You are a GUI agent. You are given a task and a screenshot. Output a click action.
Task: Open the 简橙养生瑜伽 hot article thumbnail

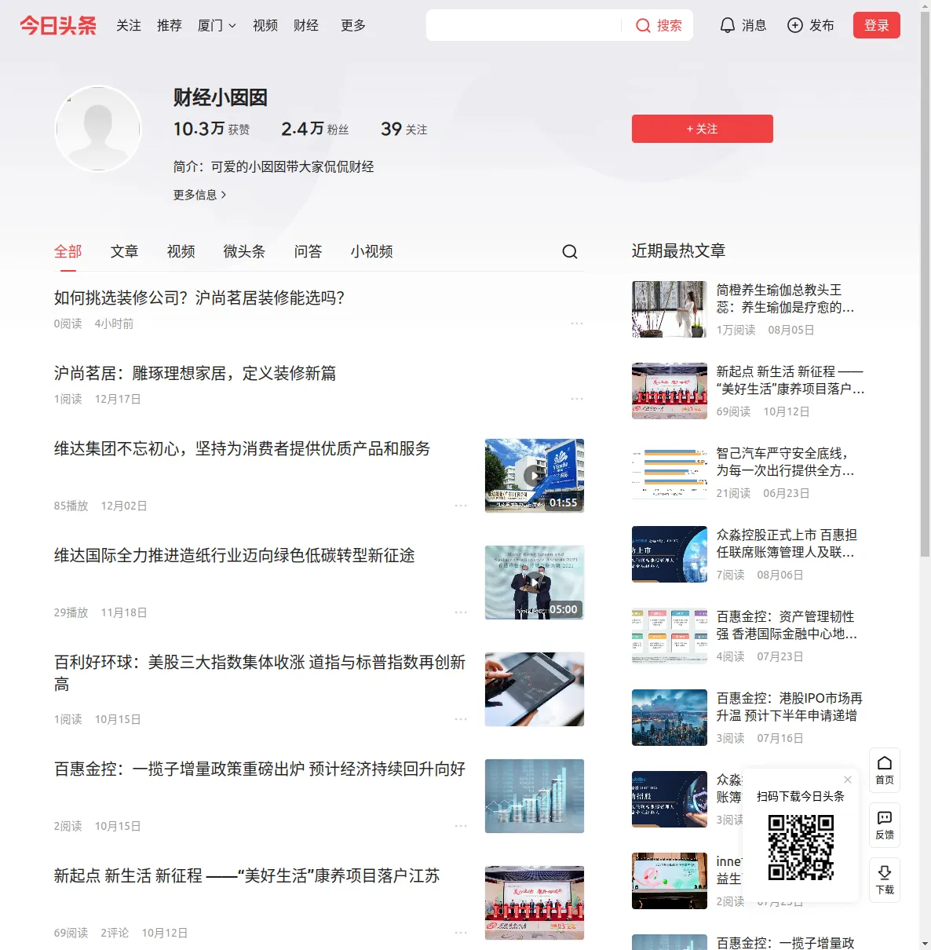(670, 309)
